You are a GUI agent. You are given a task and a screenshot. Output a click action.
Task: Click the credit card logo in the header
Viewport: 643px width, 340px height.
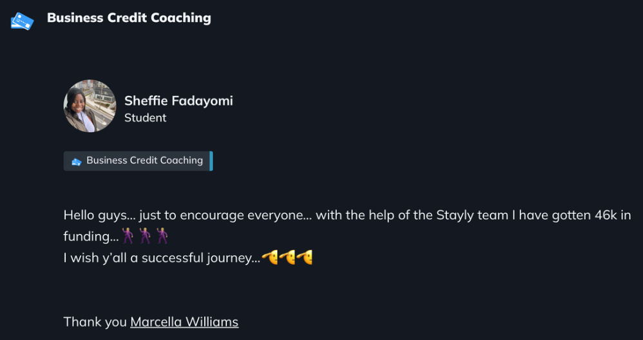pos(22,20)
